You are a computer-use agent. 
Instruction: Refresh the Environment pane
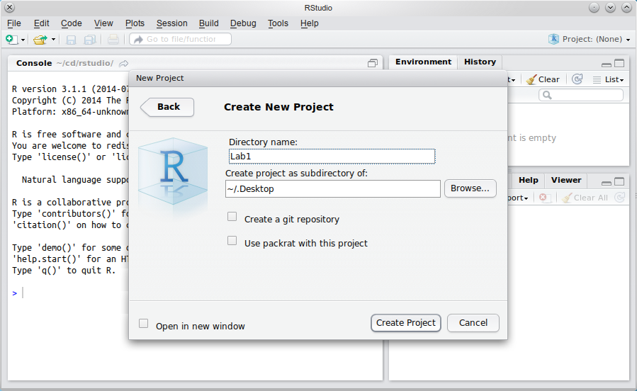(577, 79)
